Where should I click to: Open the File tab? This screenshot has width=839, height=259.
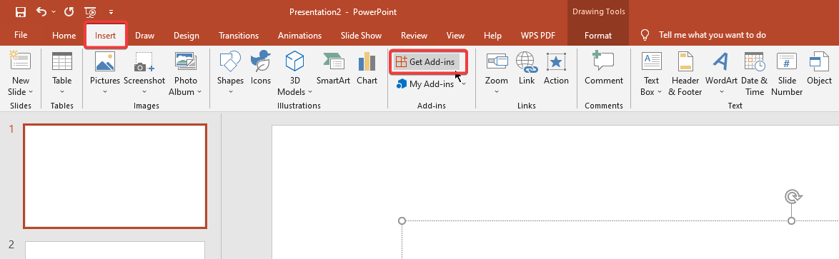(x=21, y=35)
